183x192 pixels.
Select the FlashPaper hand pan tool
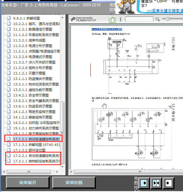112,19
